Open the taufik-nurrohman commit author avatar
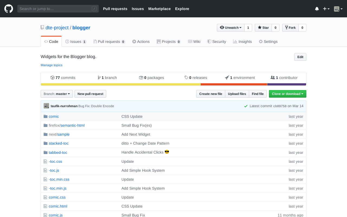The image size is (347, 217). coord(46,106)
